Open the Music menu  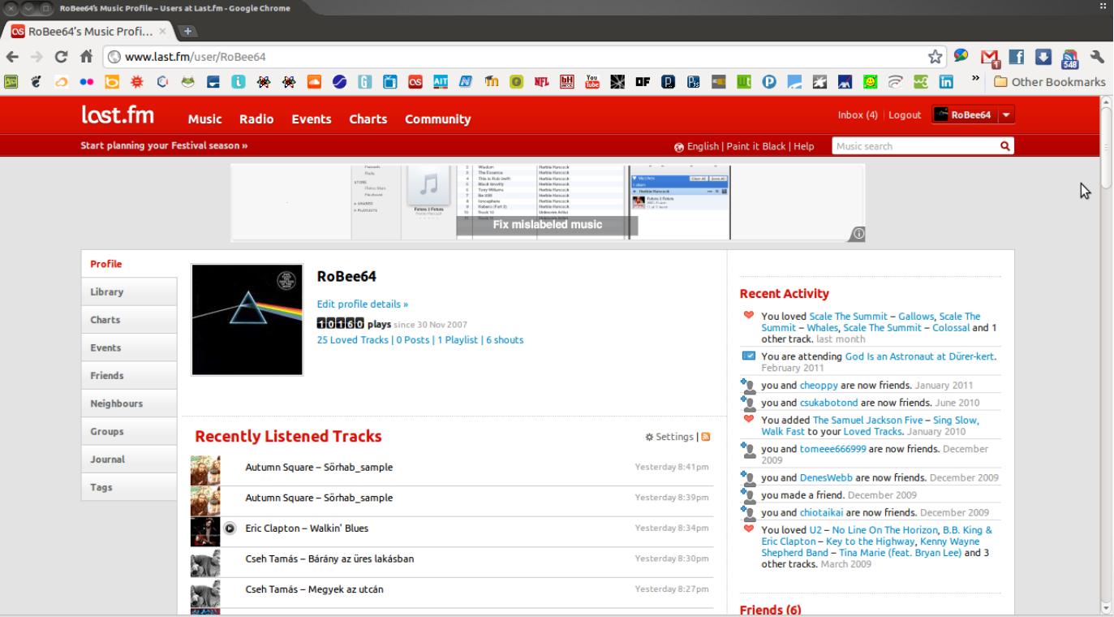pyautogui.click(x=205, y=119)
